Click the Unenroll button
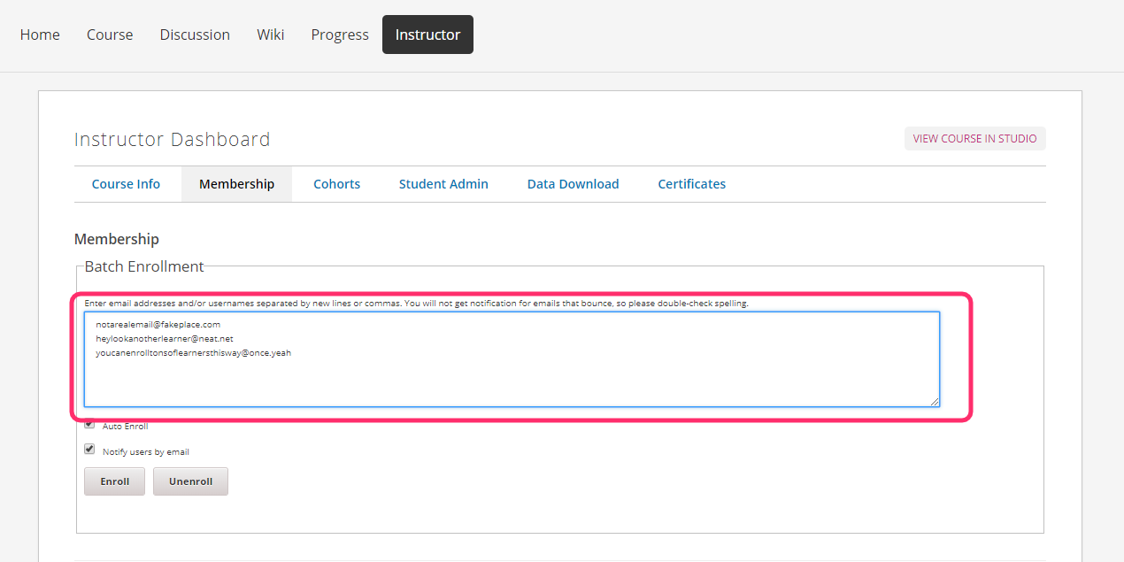1124x562 pixels. pos(190,481)
